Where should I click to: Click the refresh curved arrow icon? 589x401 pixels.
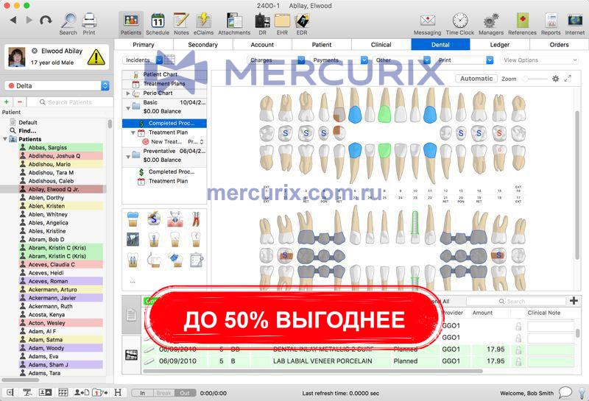pos(46,20)
